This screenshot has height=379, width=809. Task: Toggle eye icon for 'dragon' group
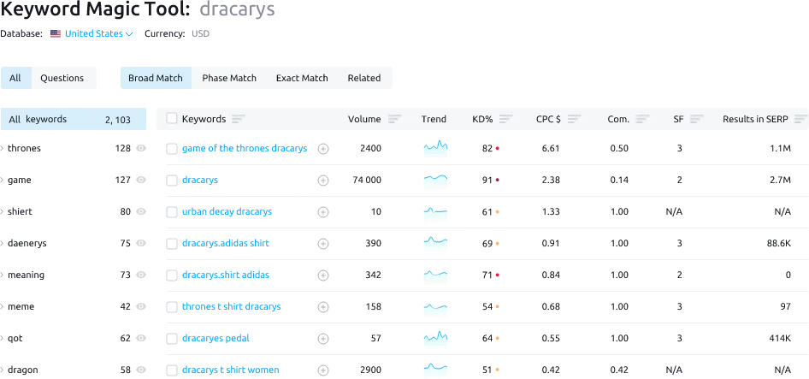[x=141, y=370]
